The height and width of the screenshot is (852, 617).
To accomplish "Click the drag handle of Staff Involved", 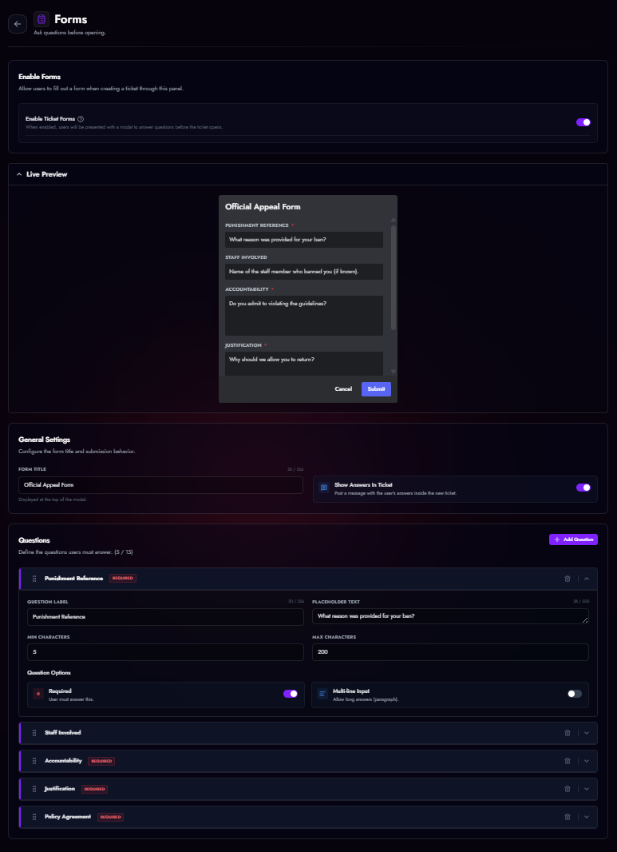I will click(x=34, y=733).
